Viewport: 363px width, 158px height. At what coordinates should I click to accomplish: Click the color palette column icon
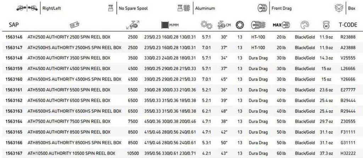305,25
